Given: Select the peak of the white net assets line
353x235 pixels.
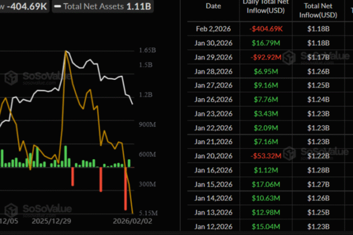Looking at the screenshot, I should [66, 52].
